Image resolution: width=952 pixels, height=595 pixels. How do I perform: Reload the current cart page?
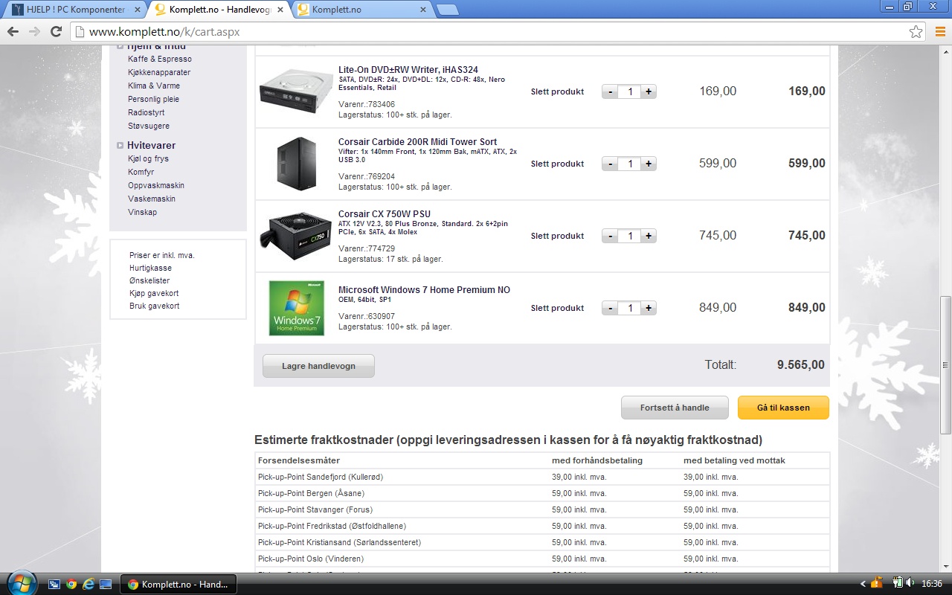click(56, 32)
